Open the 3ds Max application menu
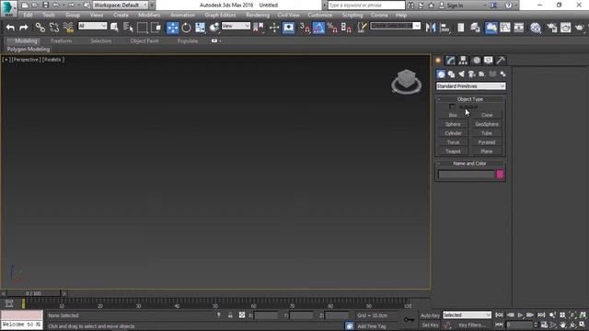This screenshot has width=589, height=331. (x=8, y=8)
